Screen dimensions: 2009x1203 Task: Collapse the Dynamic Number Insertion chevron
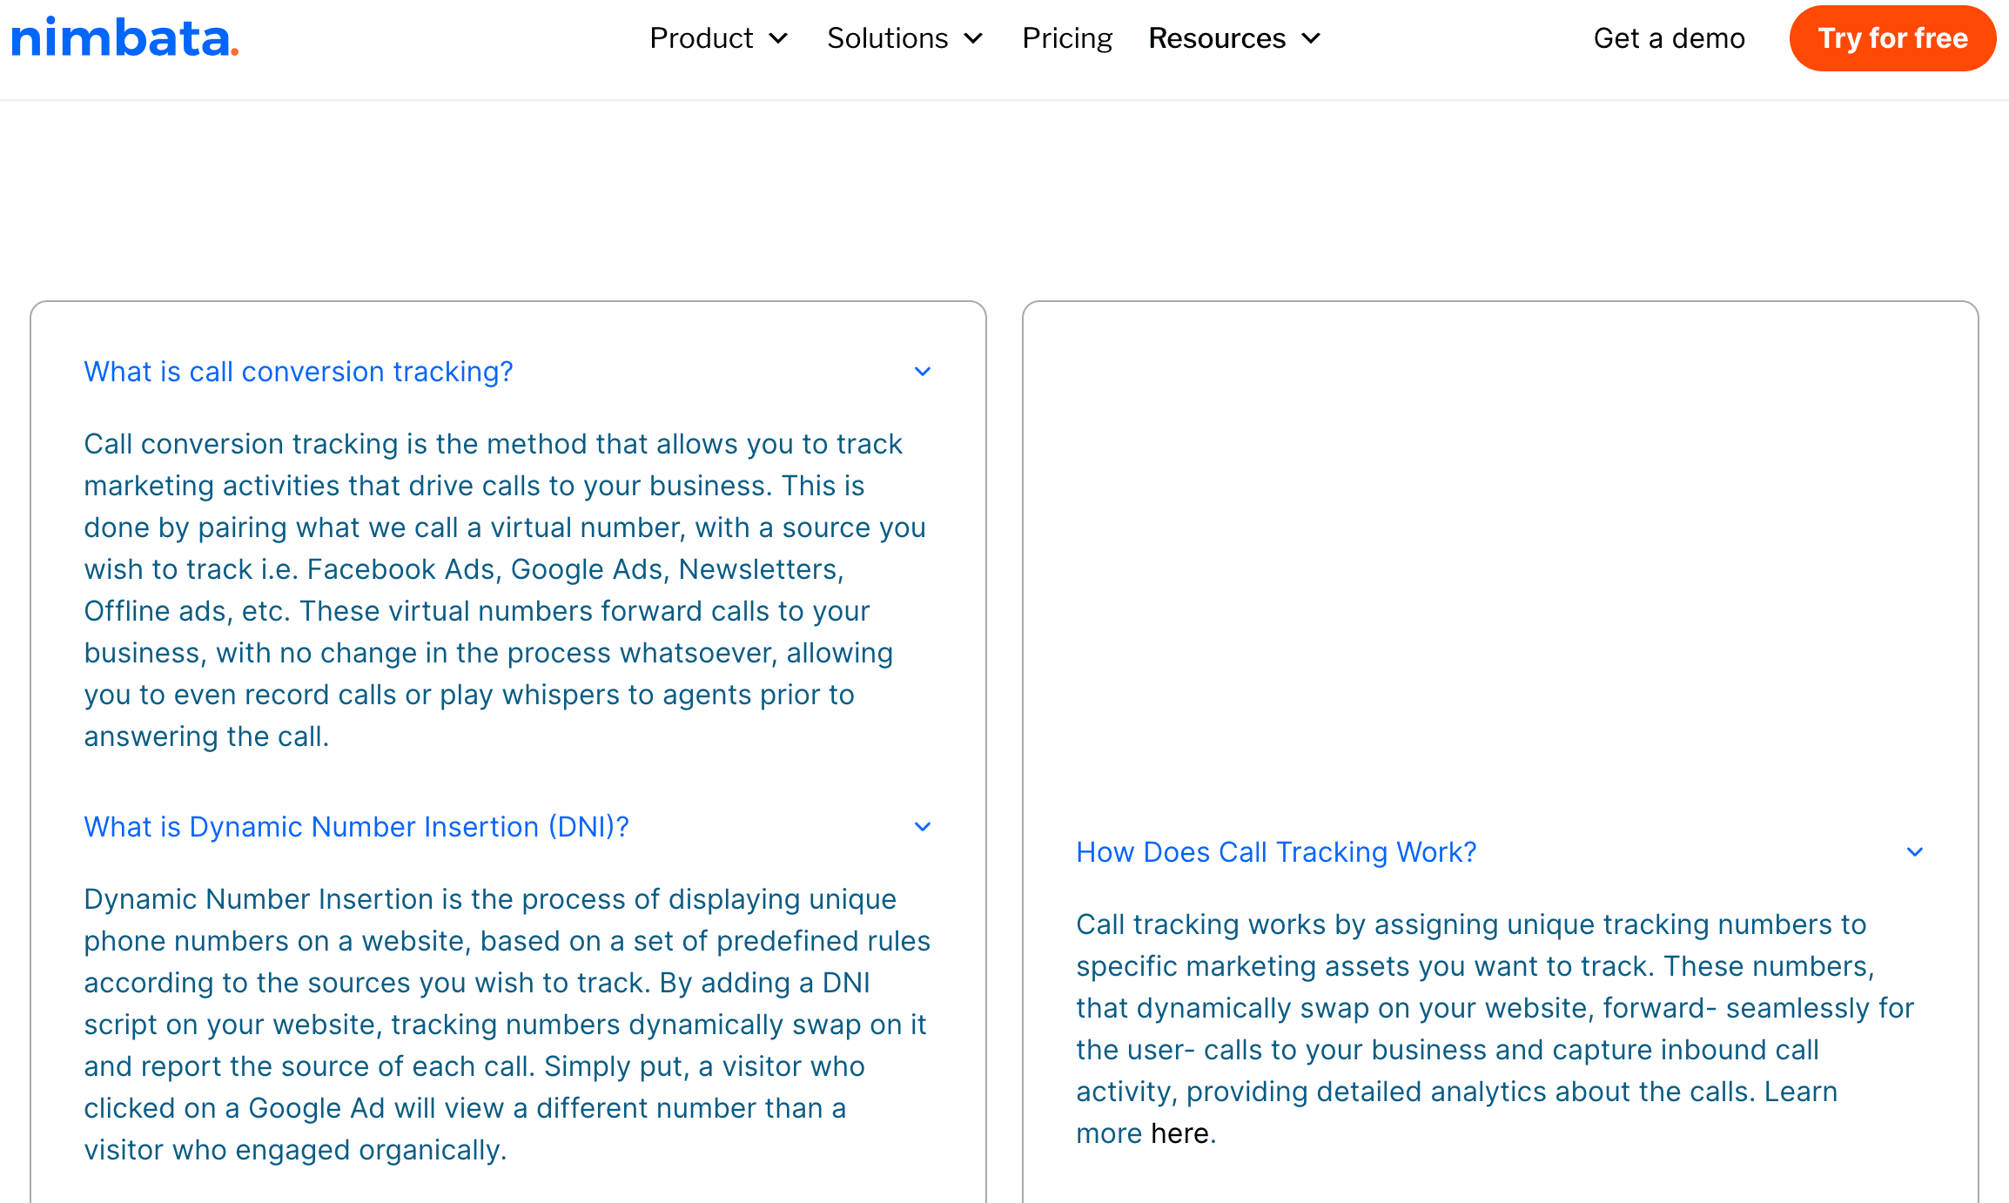point(923,827)
